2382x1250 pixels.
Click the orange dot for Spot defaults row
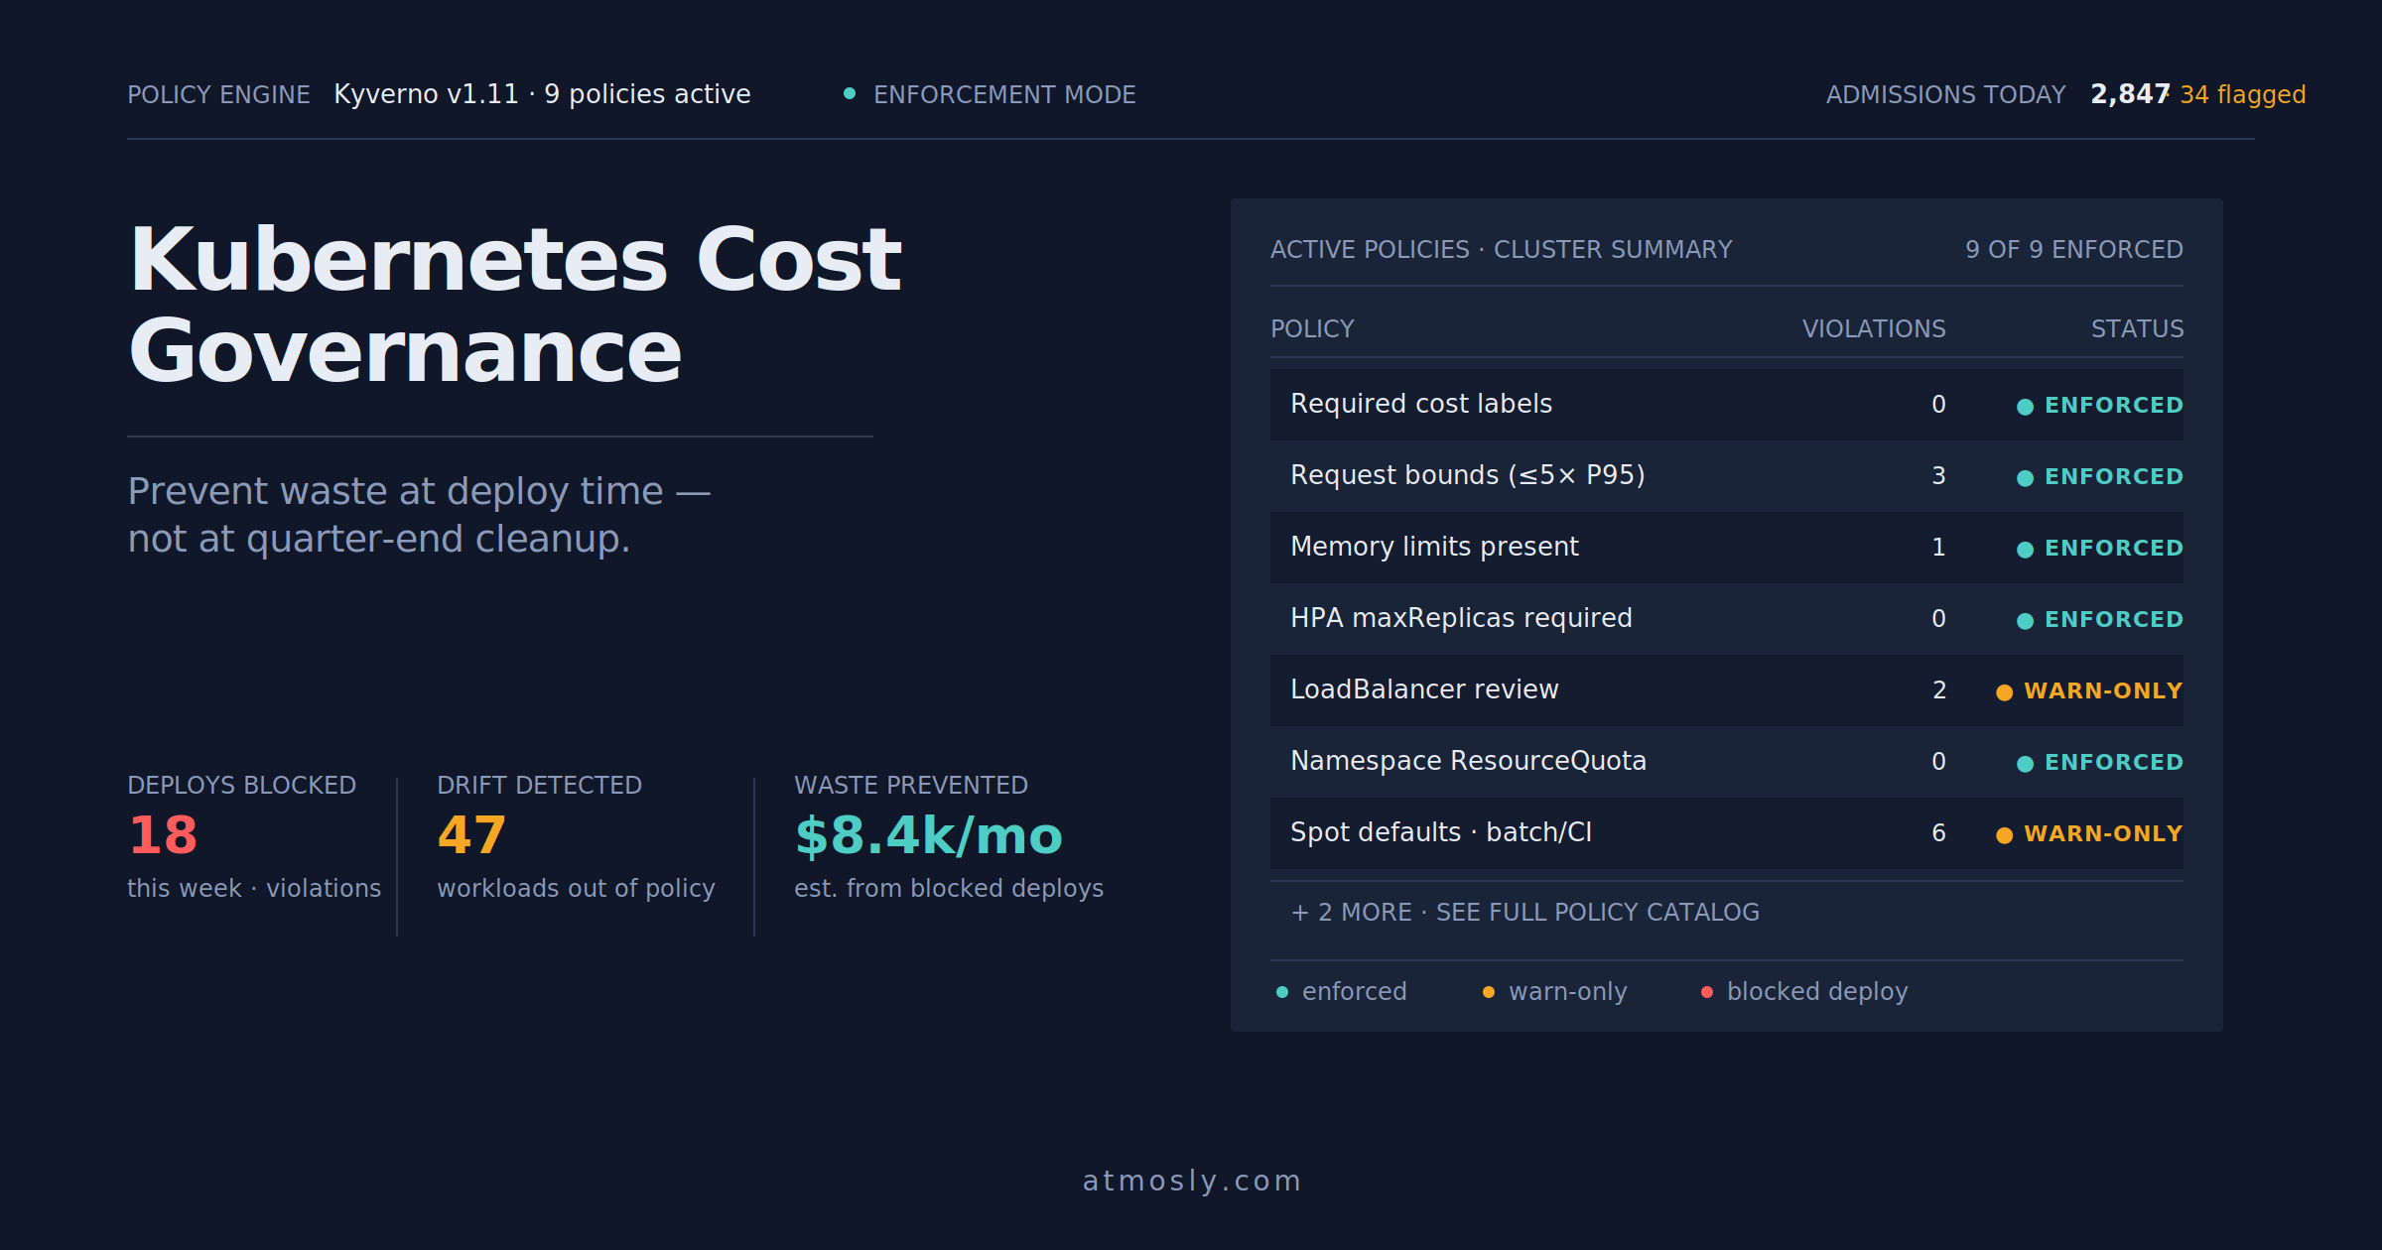coord(2004,835)
